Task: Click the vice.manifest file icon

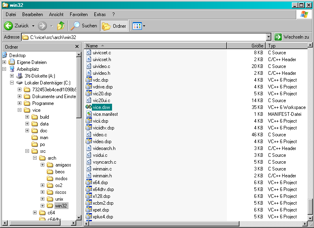Action: point(89,114)
